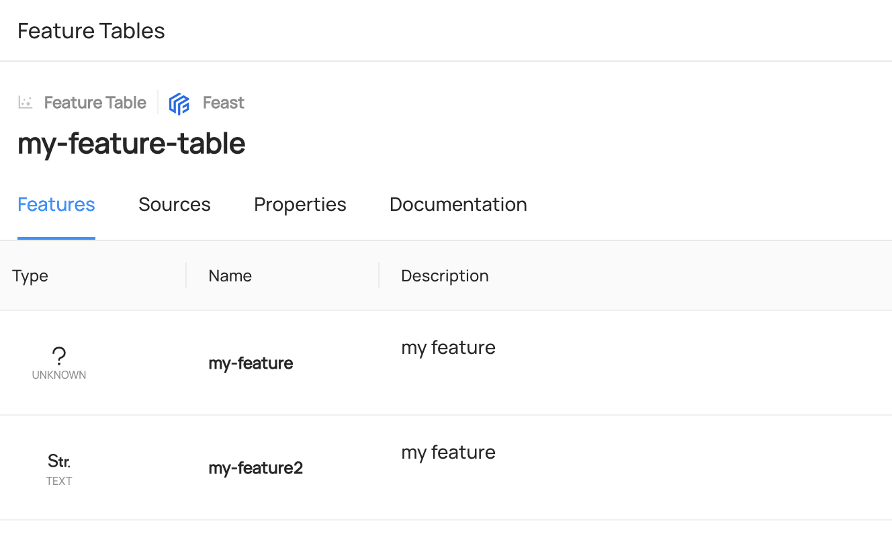
Task: Open the my-feature2 feature entry
Action: pos(255,467)
